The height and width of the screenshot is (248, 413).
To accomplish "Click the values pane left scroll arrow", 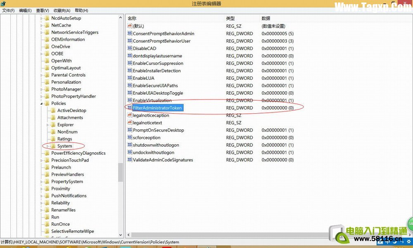I will pyautogui.click(x=128, y=234).
